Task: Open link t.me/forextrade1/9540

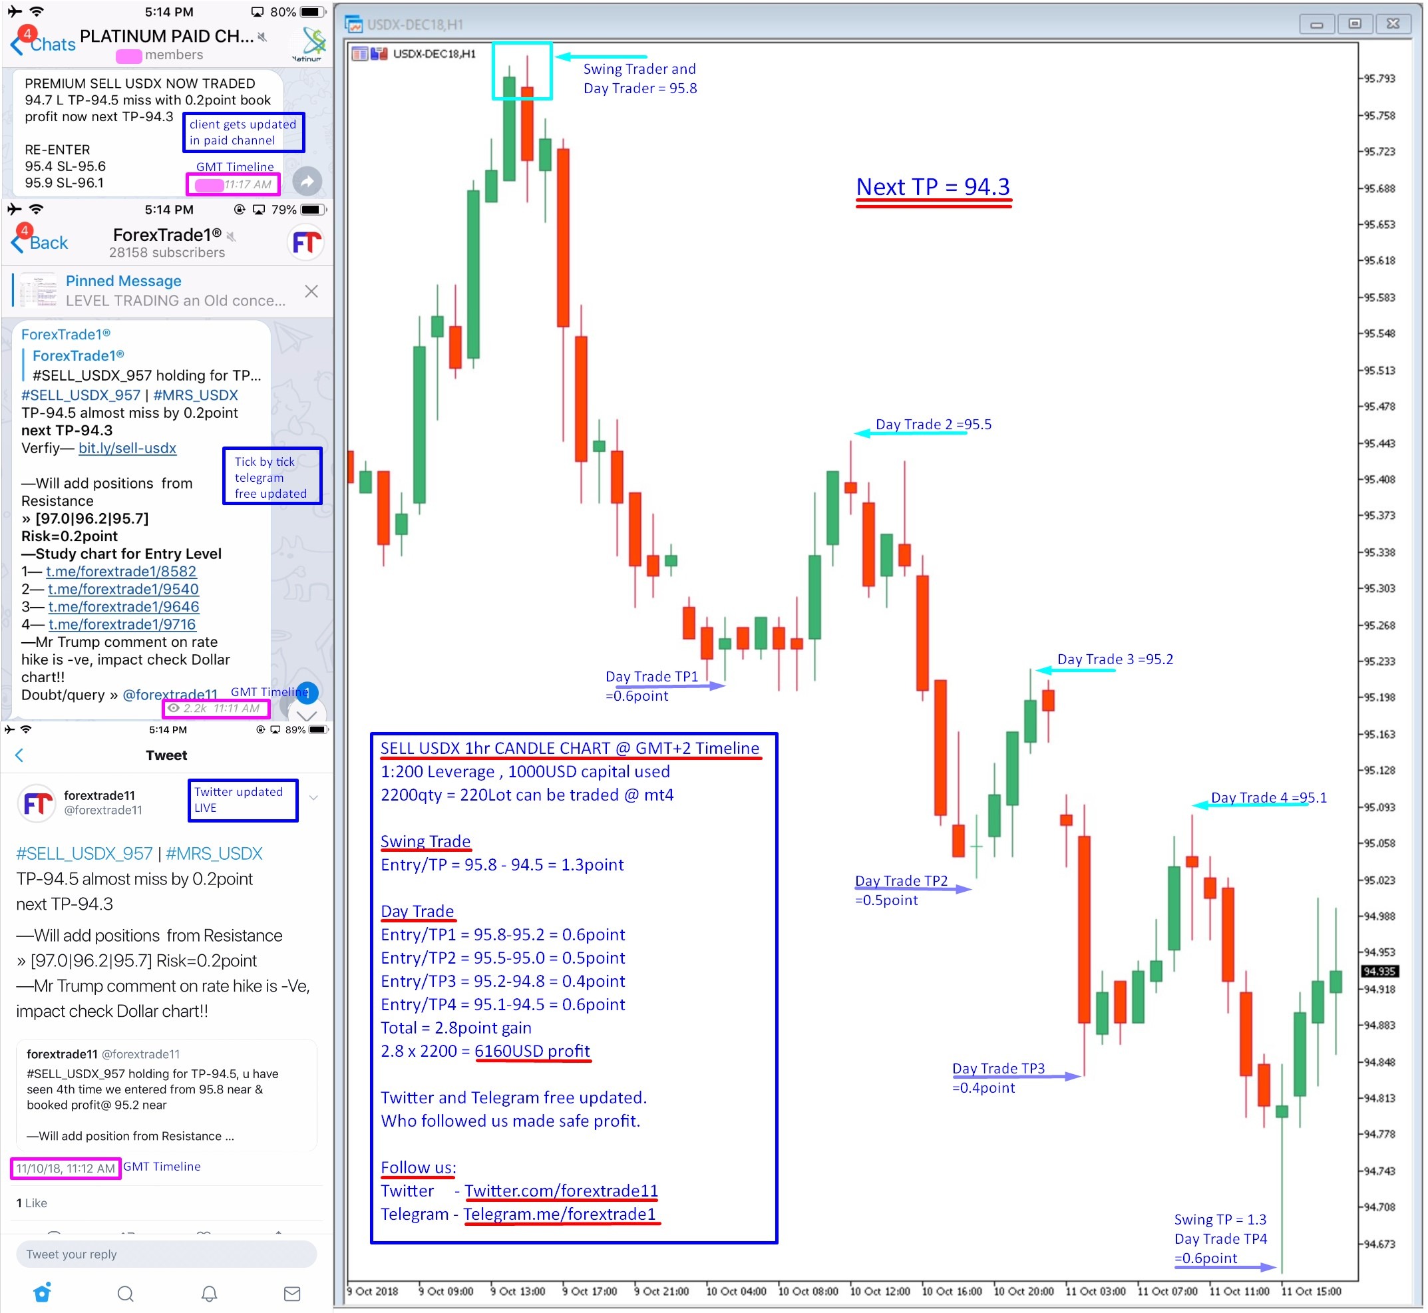Action: pos(123,589)
